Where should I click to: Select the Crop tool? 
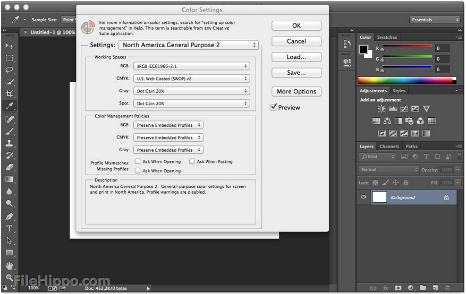point(9,94)
